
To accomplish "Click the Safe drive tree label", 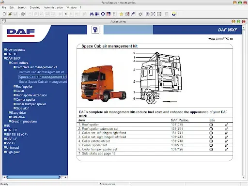I will 18,117.
